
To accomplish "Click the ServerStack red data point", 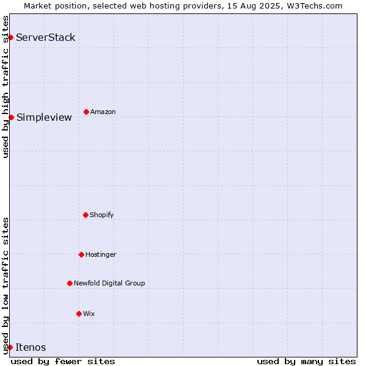I will (x=10, y=37).
